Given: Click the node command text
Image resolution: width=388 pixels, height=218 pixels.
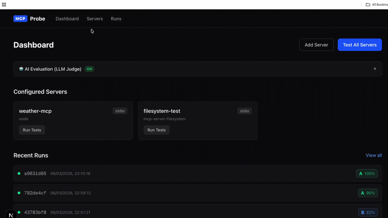Looking at the screenshot, I should click(23, 119).
